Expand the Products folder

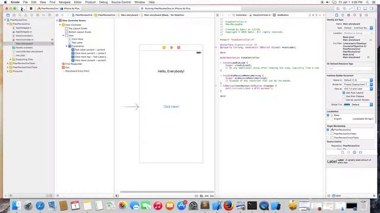pos(8,71)
